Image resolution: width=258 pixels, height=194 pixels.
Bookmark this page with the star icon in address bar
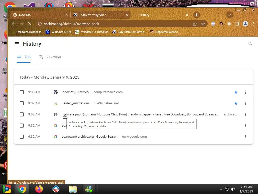tap(203, 24)
